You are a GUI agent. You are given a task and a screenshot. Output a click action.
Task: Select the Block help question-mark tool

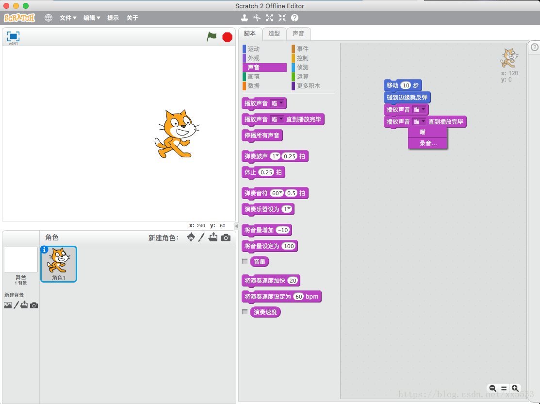click(x=295, y=18)
